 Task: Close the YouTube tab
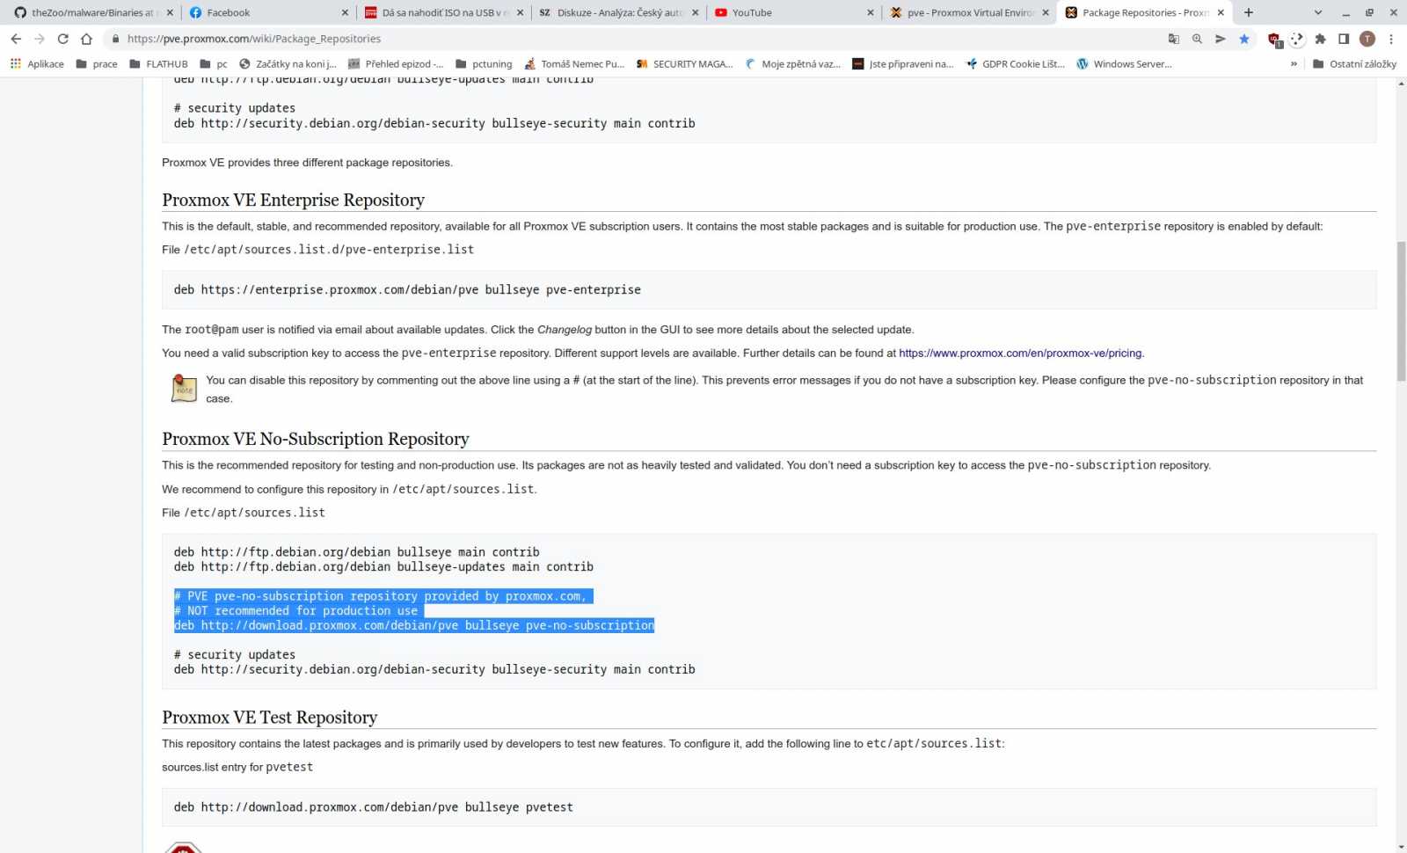tap(871, 12)
